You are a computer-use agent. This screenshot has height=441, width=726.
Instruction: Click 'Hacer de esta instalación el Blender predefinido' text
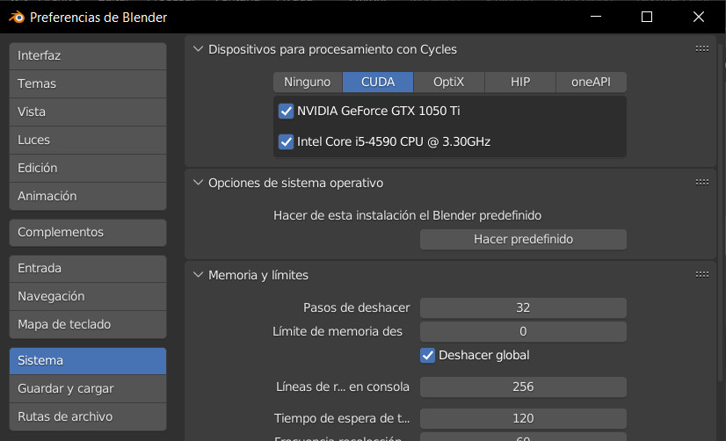[408, 215]
